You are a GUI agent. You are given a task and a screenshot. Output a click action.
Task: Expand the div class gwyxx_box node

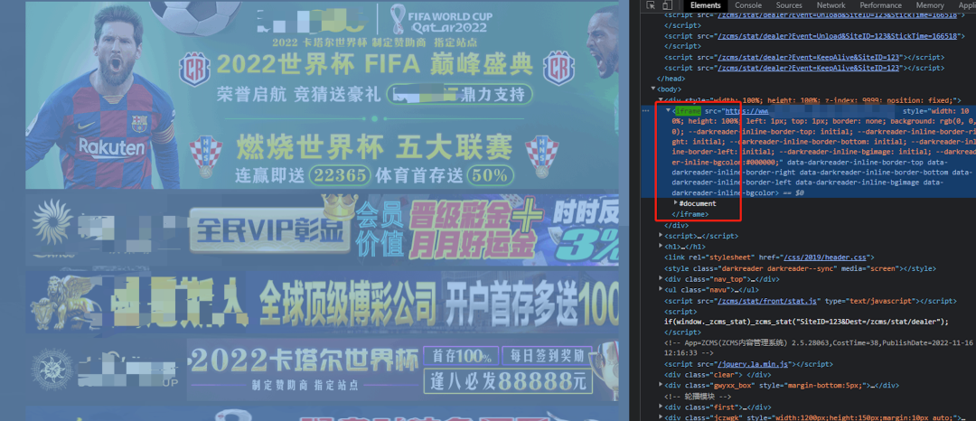[x=661, y=386]
